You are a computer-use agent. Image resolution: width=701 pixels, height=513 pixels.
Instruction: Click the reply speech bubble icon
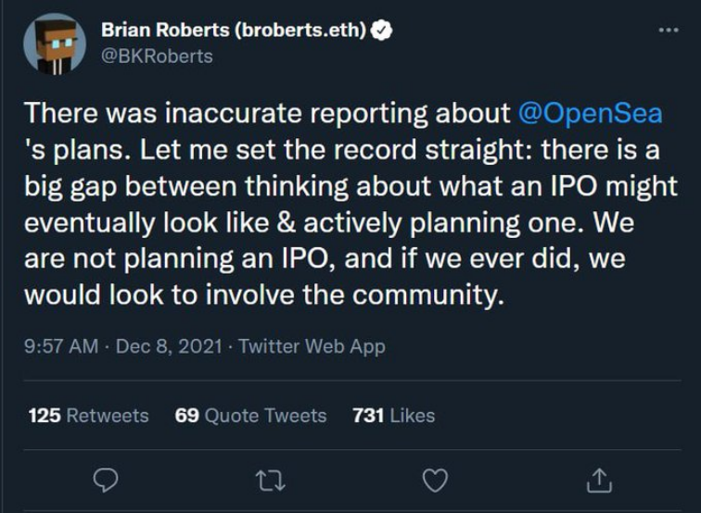(108, 478)
